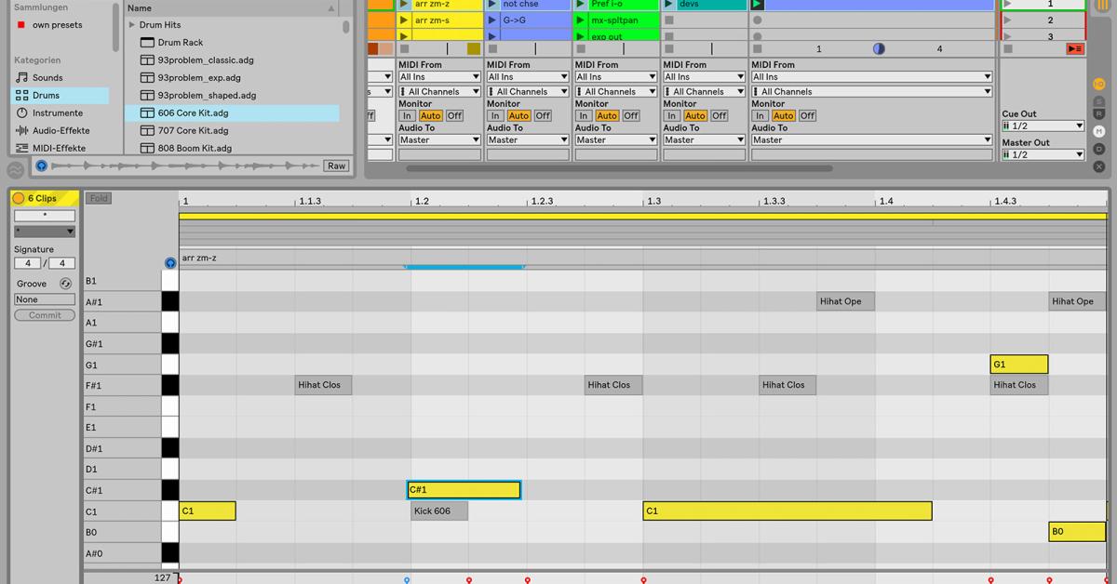Image resolution: width=1117 pixels, height=584 pixels.
Task: Launch the arr zm-s clip
Action: (404, 20)
